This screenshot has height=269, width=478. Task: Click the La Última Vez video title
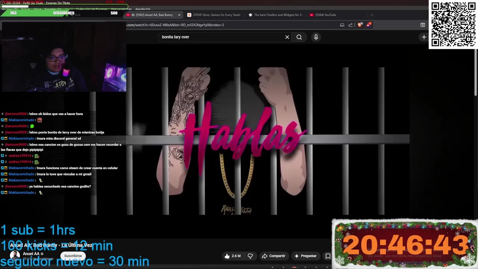51,245
